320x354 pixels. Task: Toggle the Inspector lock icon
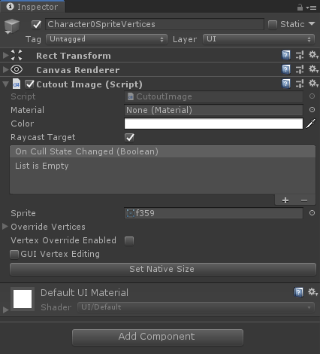300,8
